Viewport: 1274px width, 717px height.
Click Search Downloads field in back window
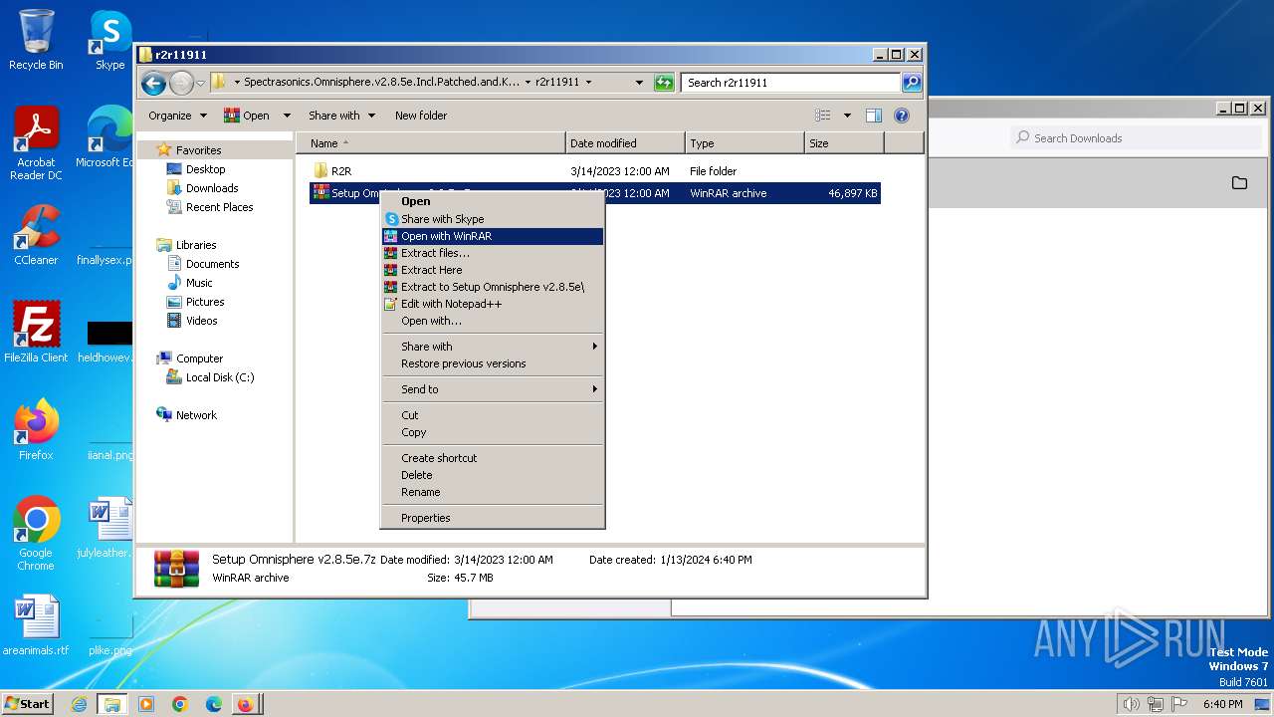pos(1138,138)
